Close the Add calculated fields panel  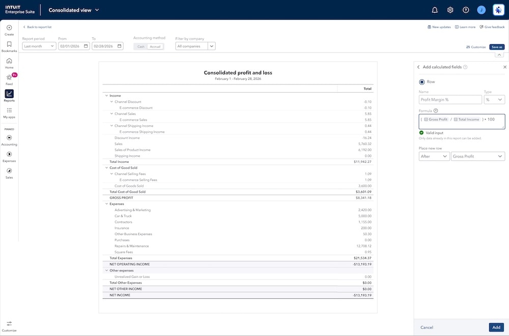(505, 67)
